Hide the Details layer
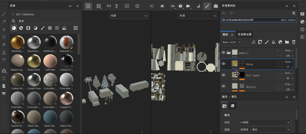 [224, 86]
